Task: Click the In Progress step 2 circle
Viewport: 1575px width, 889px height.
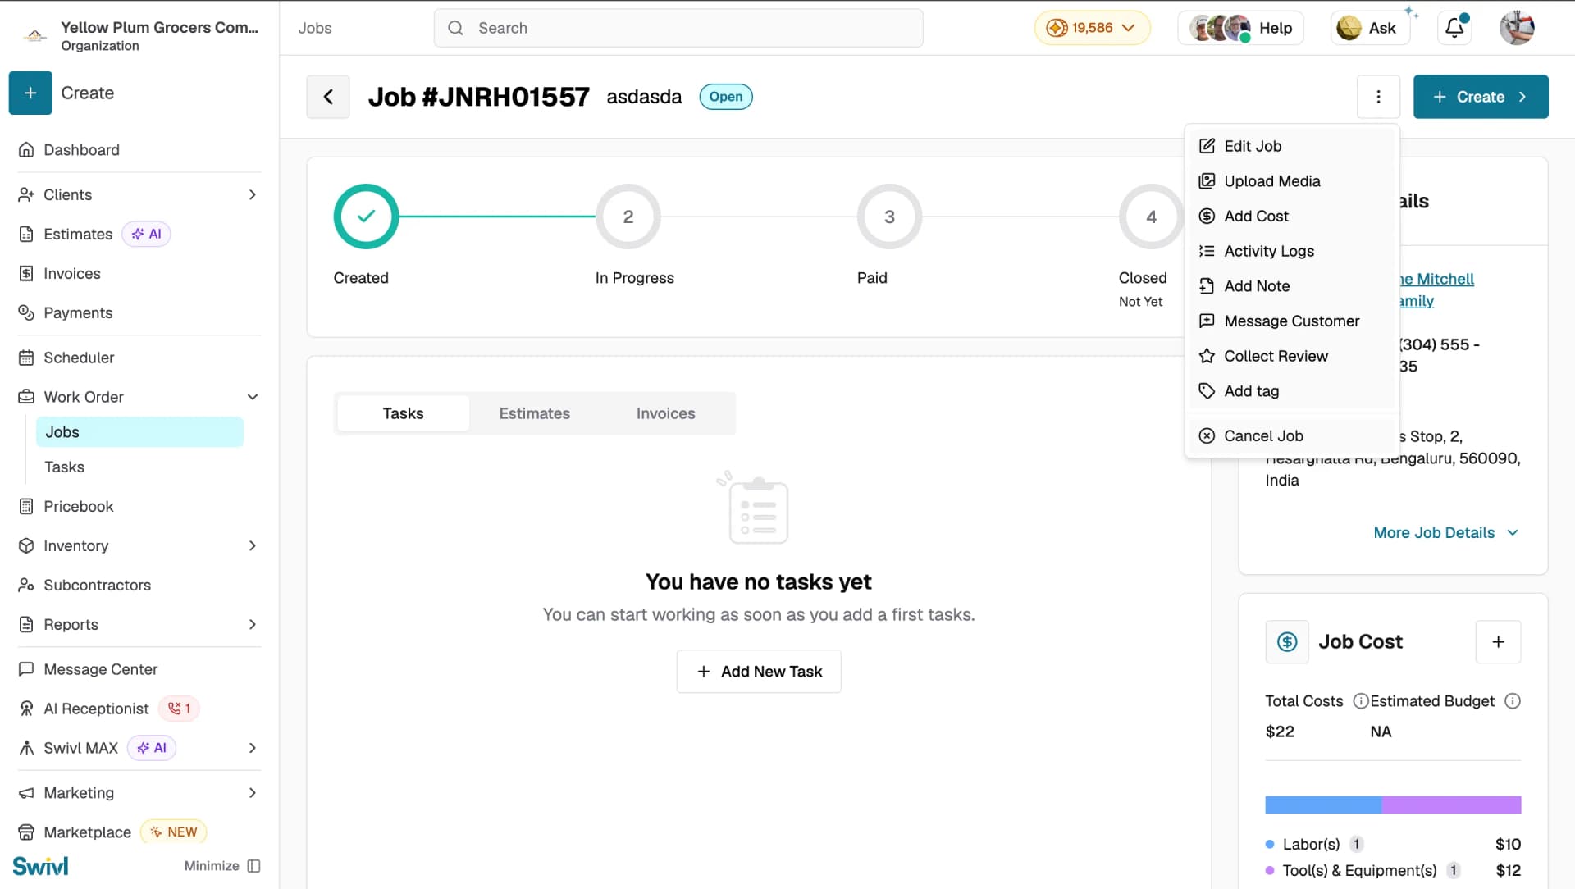Action: [x=628, y=217]
